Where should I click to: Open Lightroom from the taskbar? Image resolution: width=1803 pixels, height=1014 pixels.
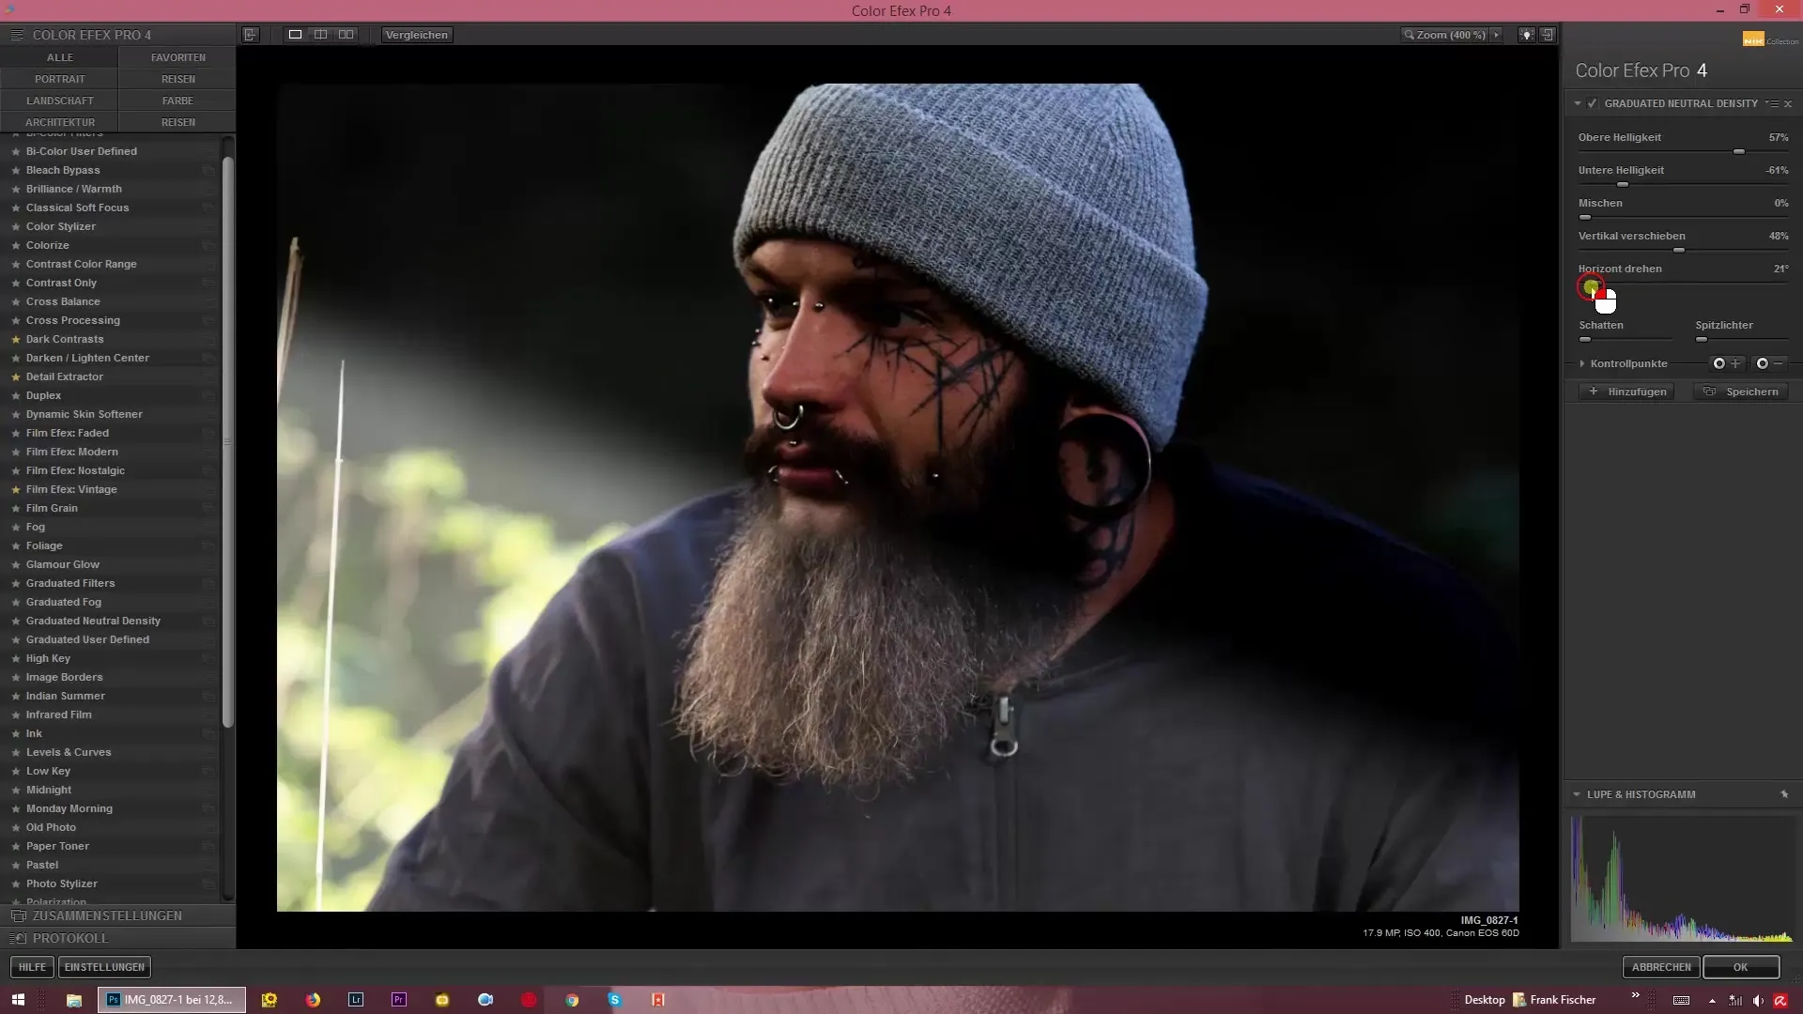(356, 1000)
